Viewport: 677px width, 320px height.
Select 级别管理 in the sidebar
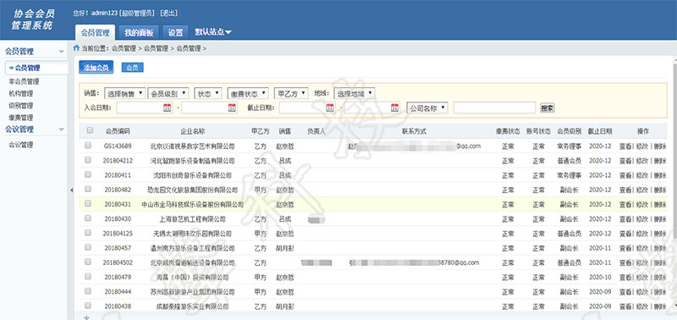point(20,105)
